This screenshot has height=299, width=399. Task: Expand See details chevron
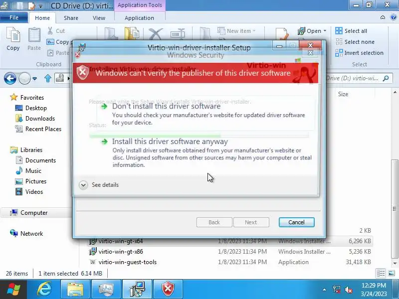coord(83,185)
